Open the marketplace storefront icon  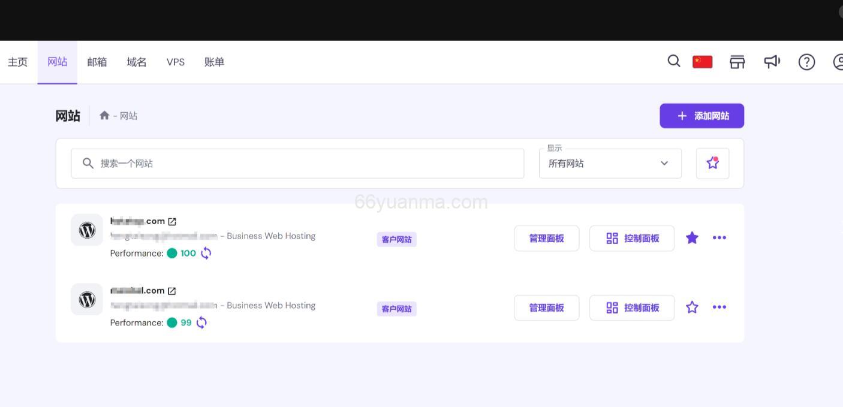737,61
